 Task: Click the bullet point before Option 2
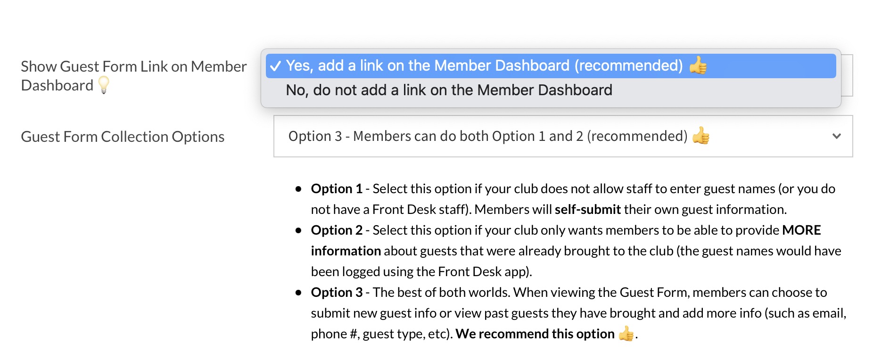[x=298, y=230]
